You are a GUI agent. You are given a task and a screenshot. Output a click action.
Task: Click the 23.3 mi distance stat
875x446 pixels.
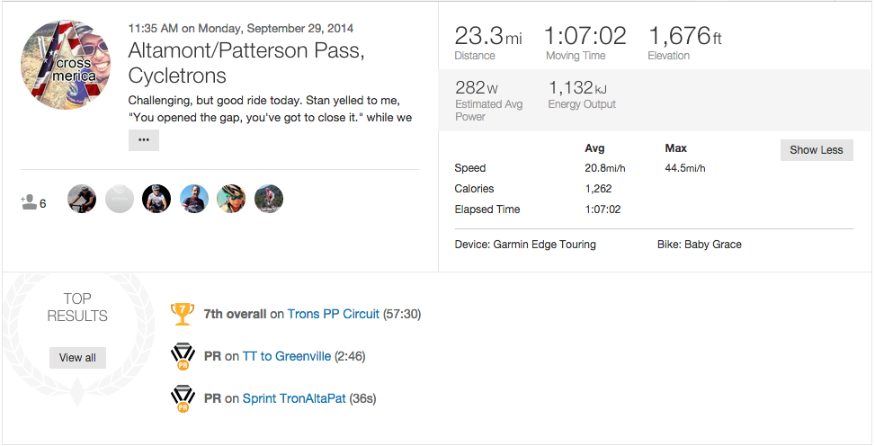pos(487,37)
